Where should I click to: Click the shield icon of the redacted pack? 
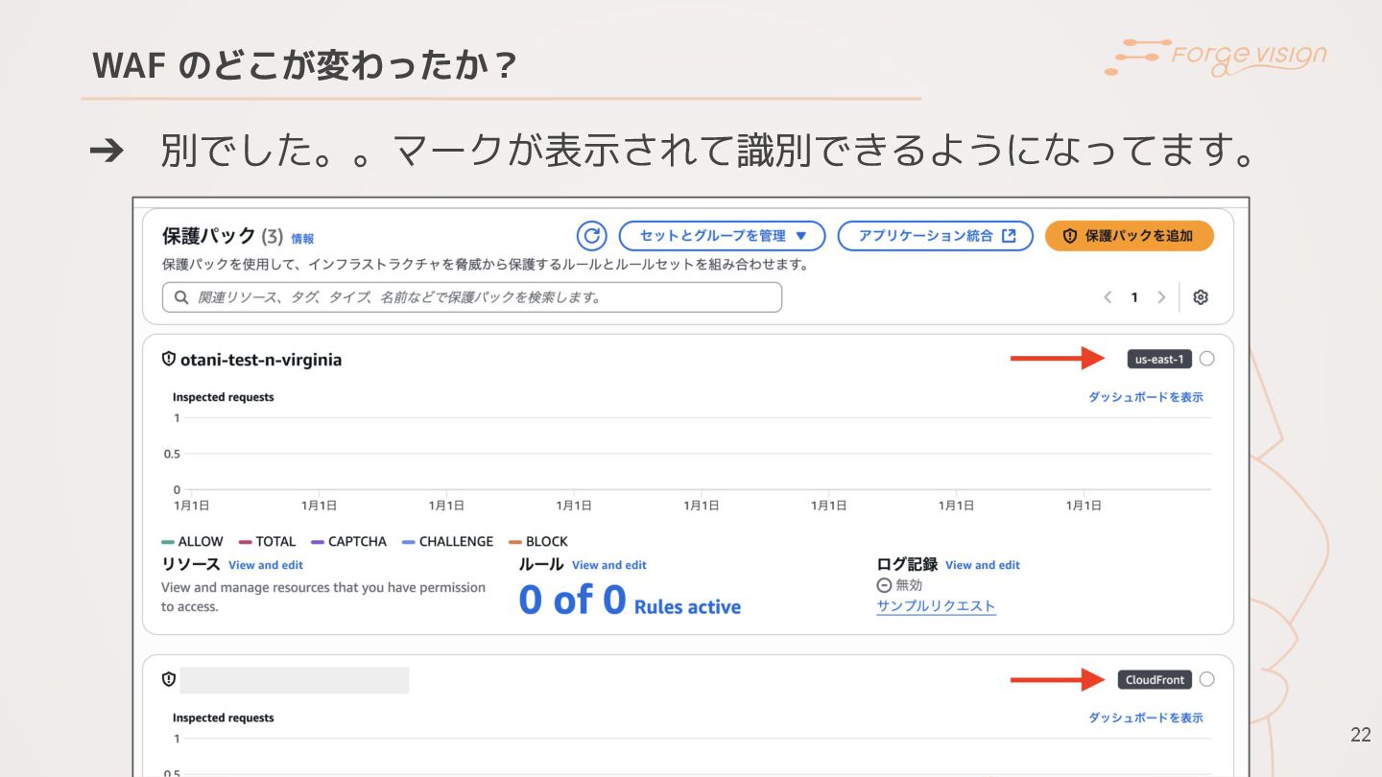click(x=169, y=679)
